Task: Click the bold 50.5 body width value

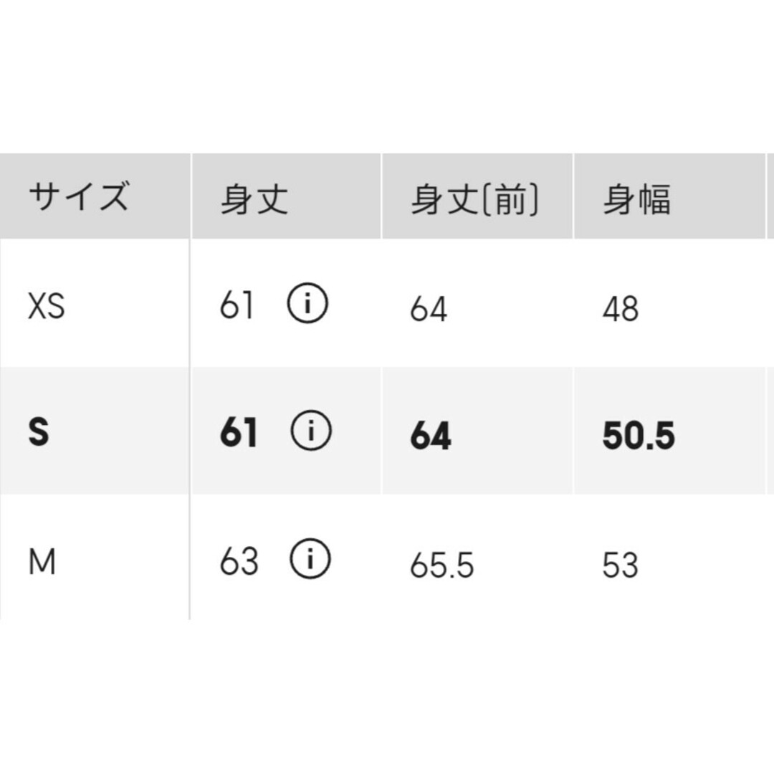Action: tap(639, 436)
